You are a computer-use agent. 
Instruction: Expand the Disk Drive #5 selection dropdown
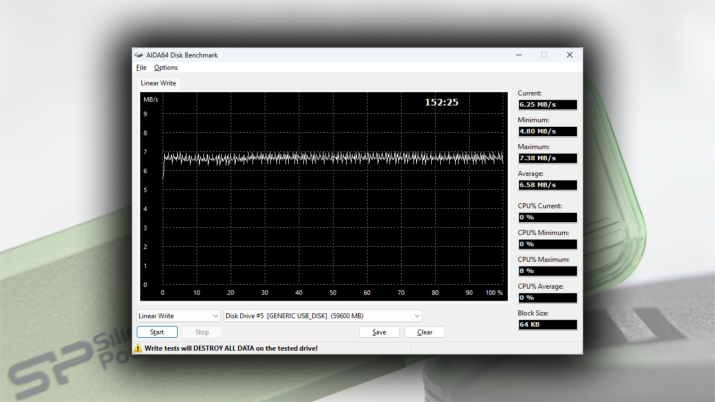(x=322, y=316)
